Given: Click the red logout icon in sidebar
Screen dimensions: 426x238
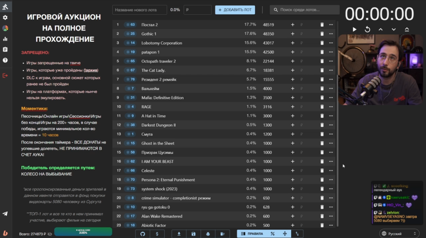Looking at the screenshot, I should click(5, 76).
